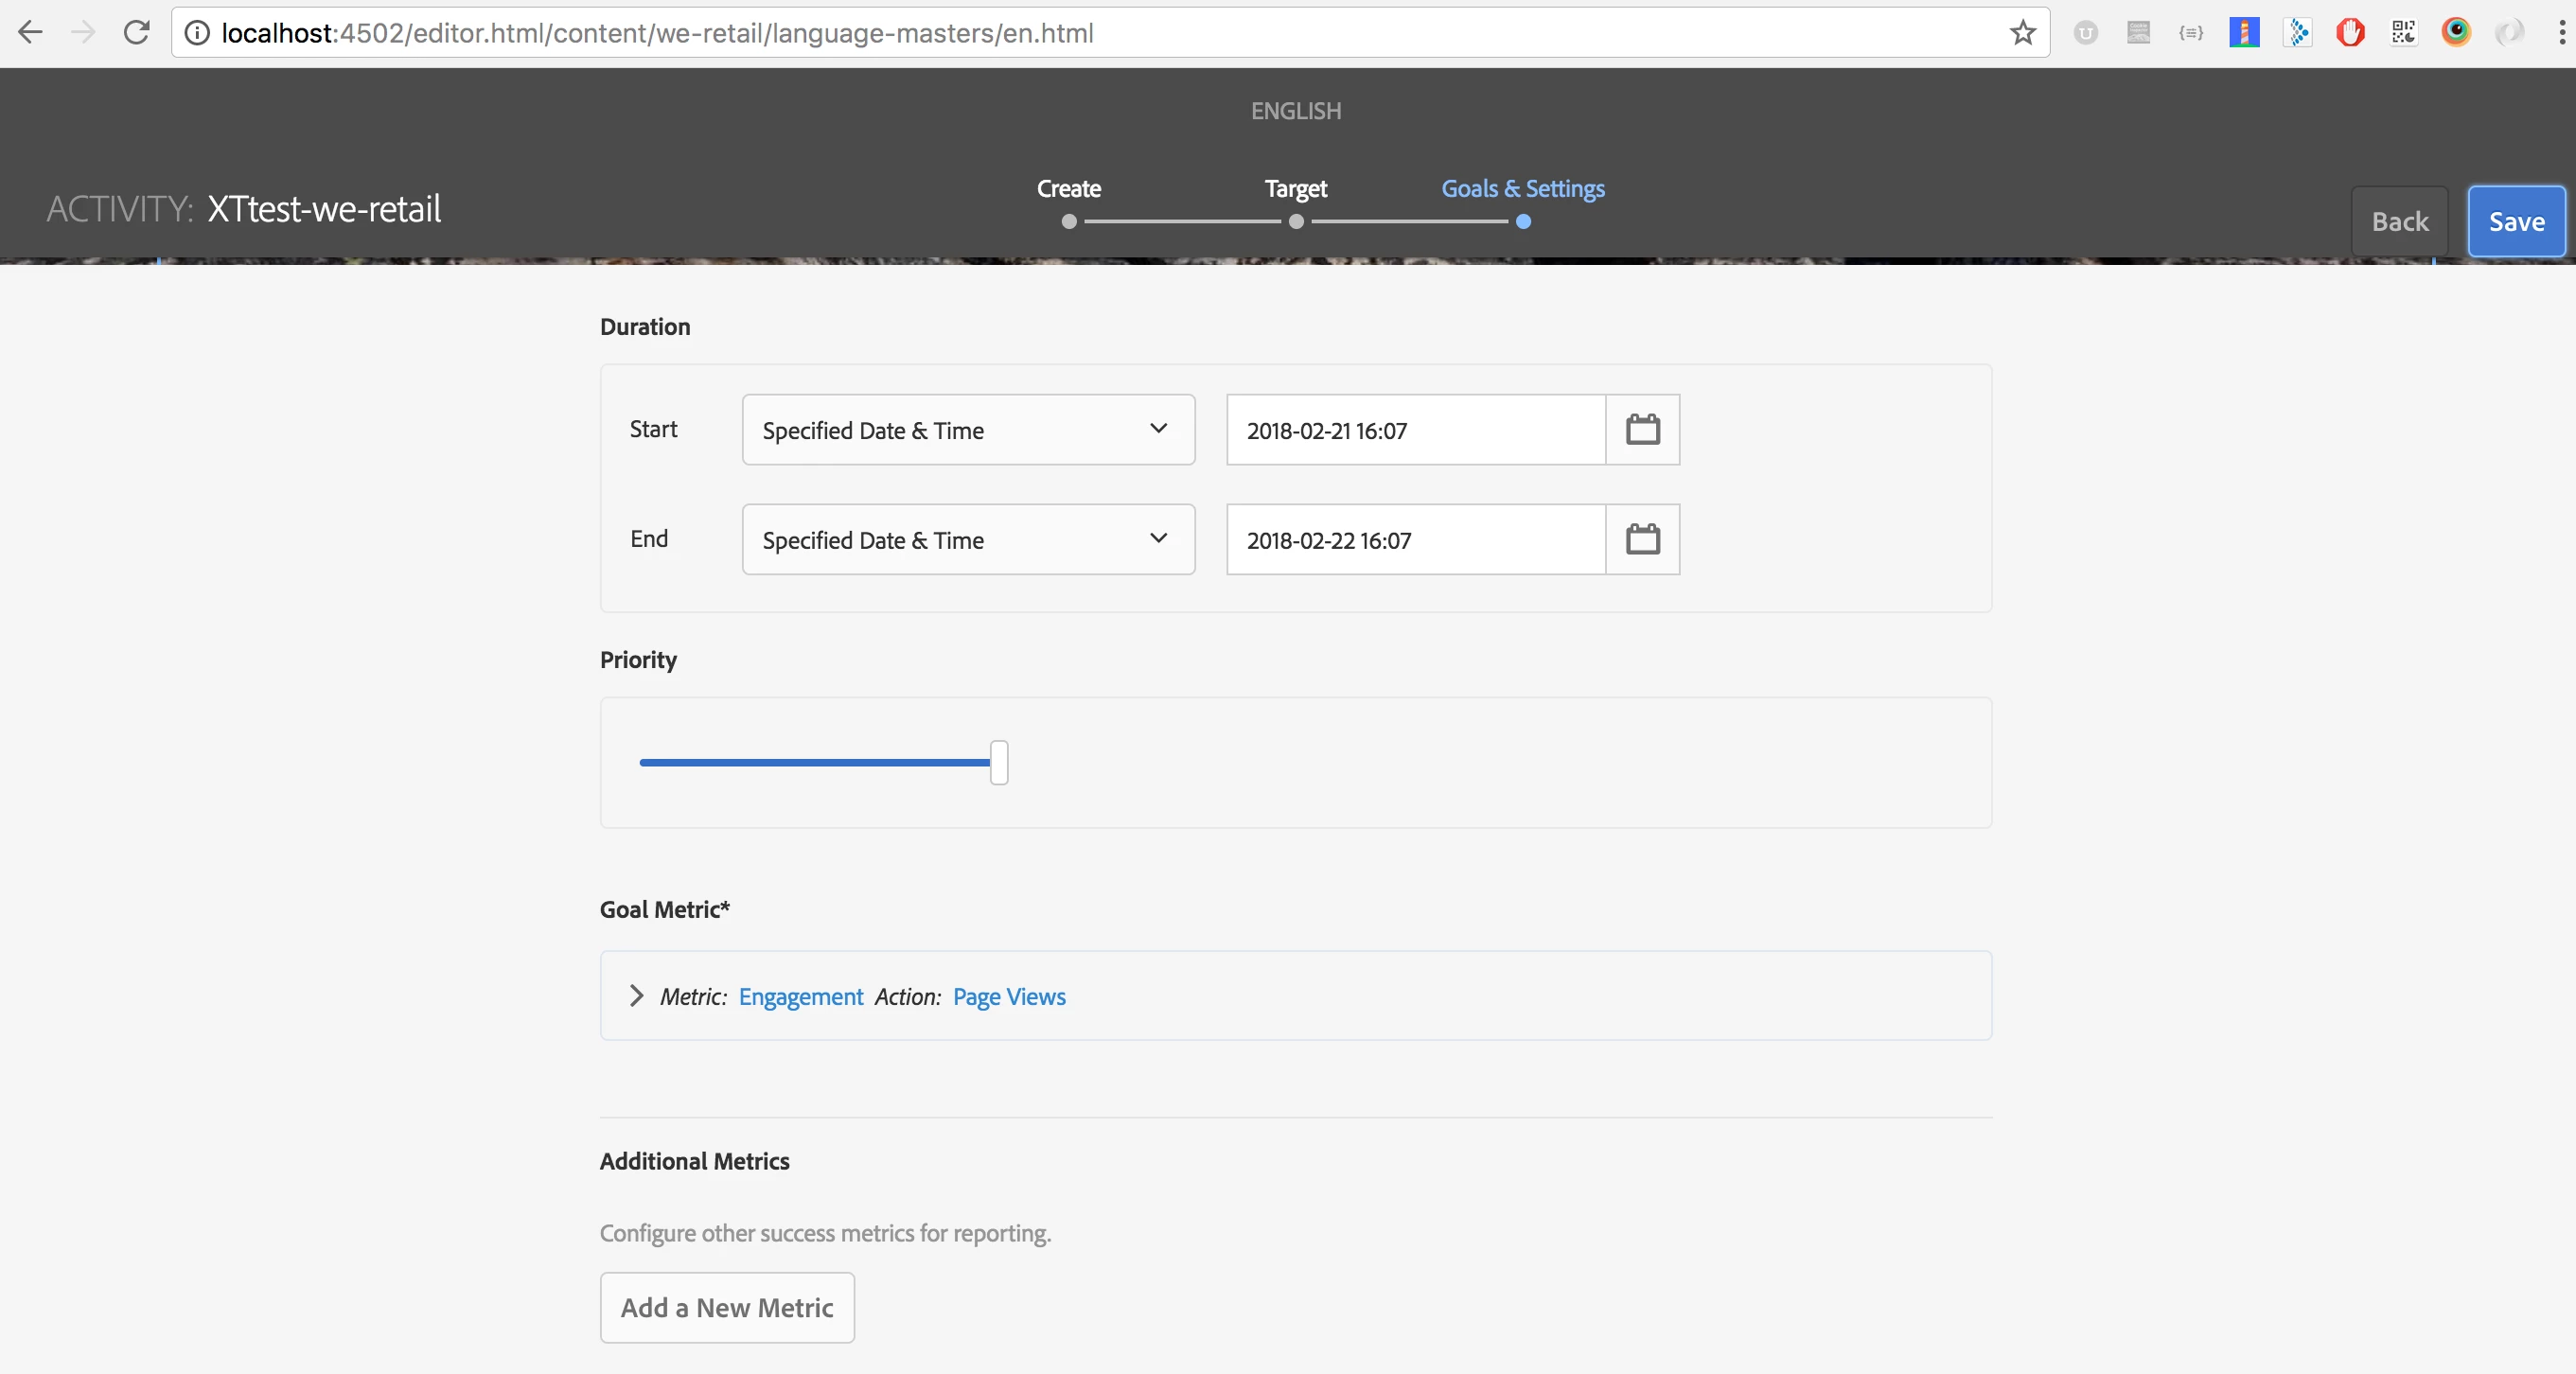Image resolution: width=2576 pixels, height=1374 pixels.
Task: Reload the page in the browser
Action: 136,33
